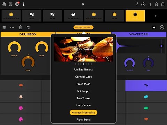Delete with the trash can icon
Viewport: 167px width, 125px height.
click(21, 27)
